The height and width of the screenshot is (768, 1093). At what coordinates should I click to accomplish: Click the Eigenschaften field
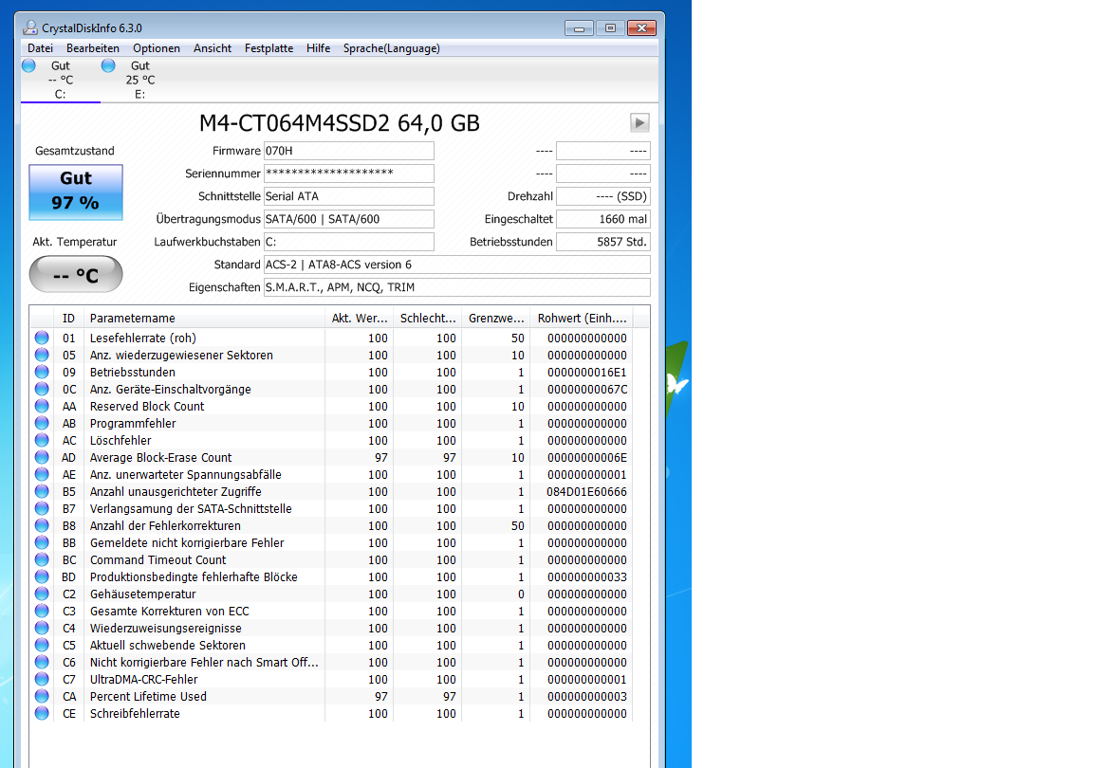(456, 287)
